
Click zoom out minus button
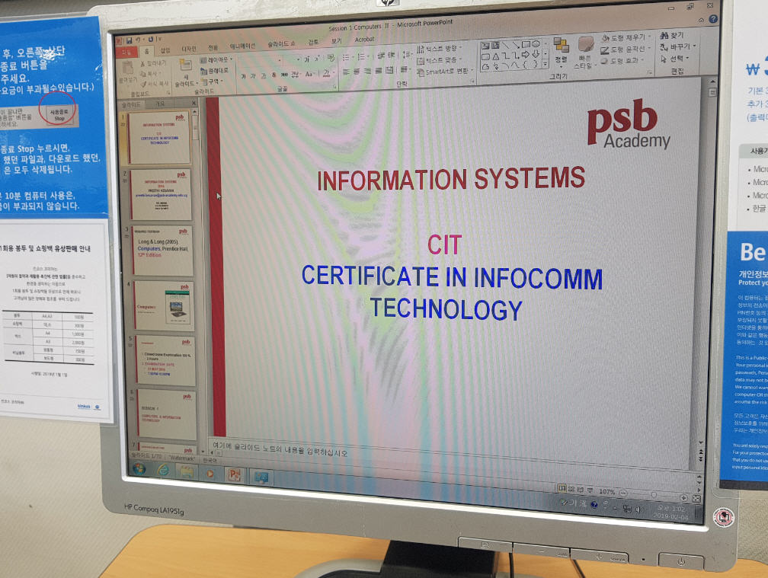click(x=623, y=493)
